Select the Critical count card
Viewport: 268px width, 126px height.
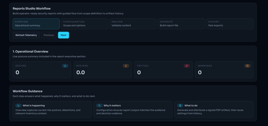[163, 70]
